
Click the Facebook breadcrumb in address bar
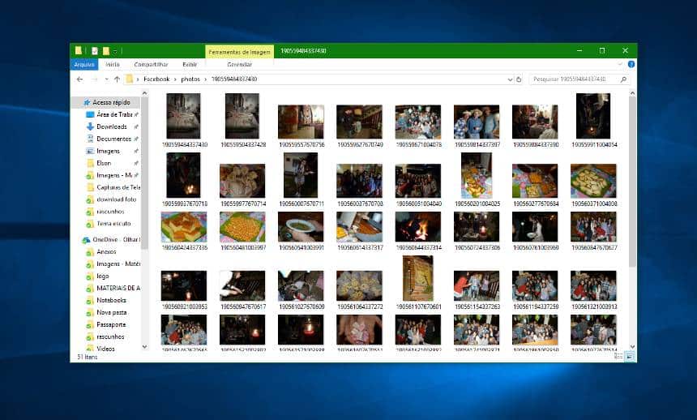pyautogui.click(x=156, y=79)
